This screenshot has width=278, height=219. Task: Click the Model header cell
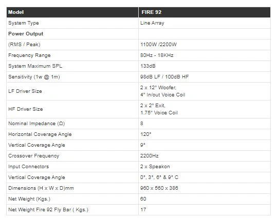click(72, 12)
